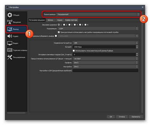Select audio track 5 radio button
Viewport: 150px width, 125px height.
click(80, 25)
